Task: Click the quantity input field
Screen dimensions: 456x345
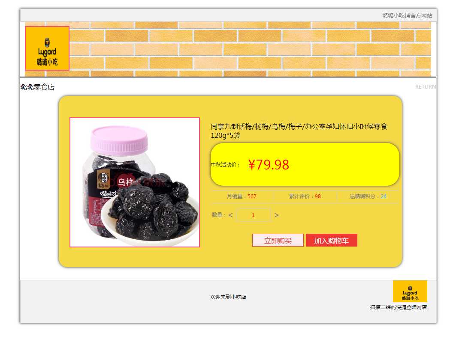Action: [x=253, y=215]
